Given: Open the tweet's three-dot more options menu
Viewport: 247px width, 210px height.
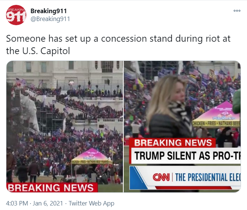Looking at the screenshot, I should coord(237,11).
